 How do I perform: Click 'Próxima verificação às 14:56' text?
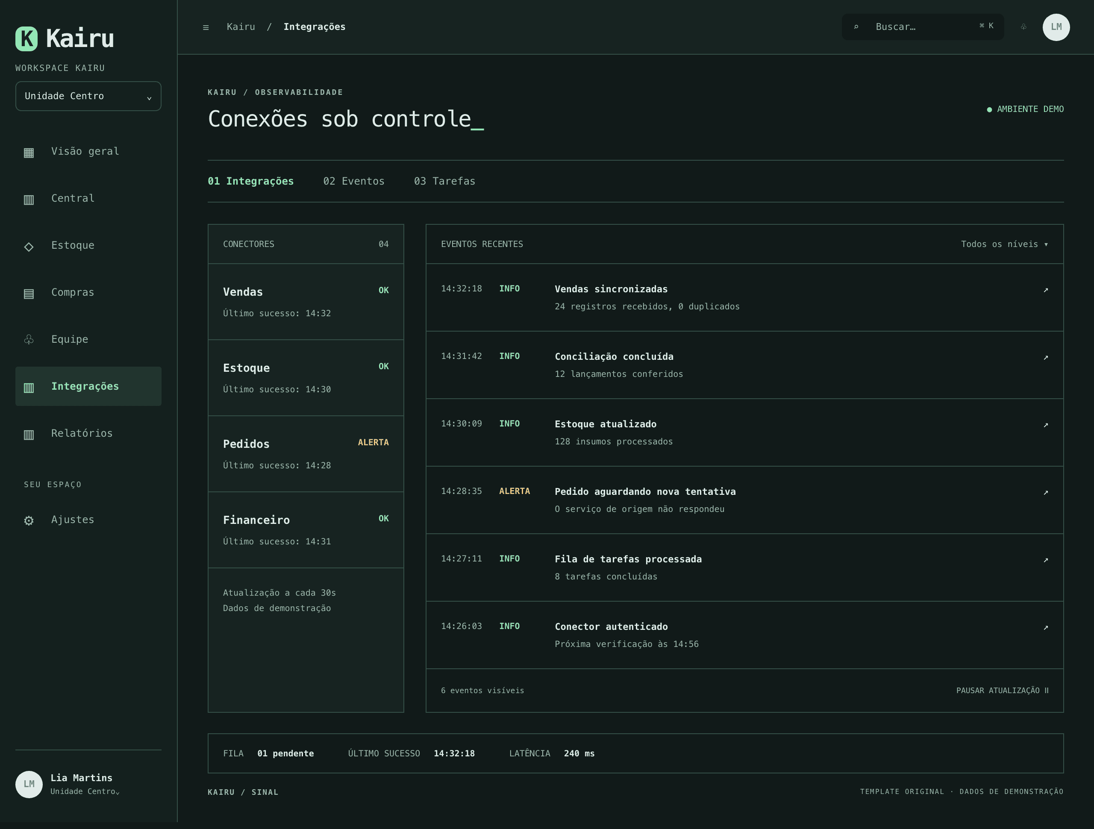tap(626, 644)
